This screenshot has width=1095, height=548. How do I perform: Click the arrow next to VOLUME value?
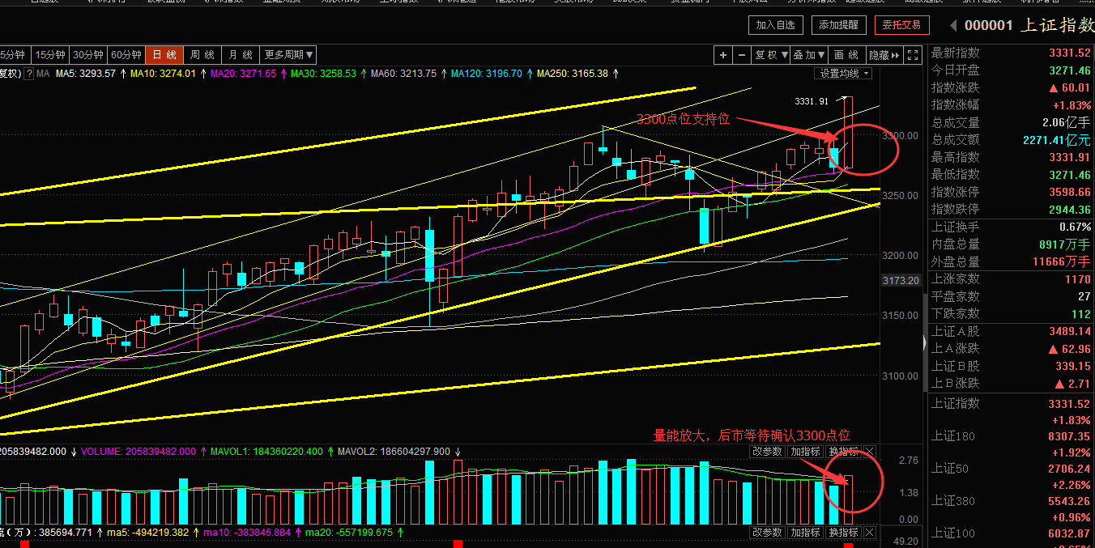click(203, 452)
